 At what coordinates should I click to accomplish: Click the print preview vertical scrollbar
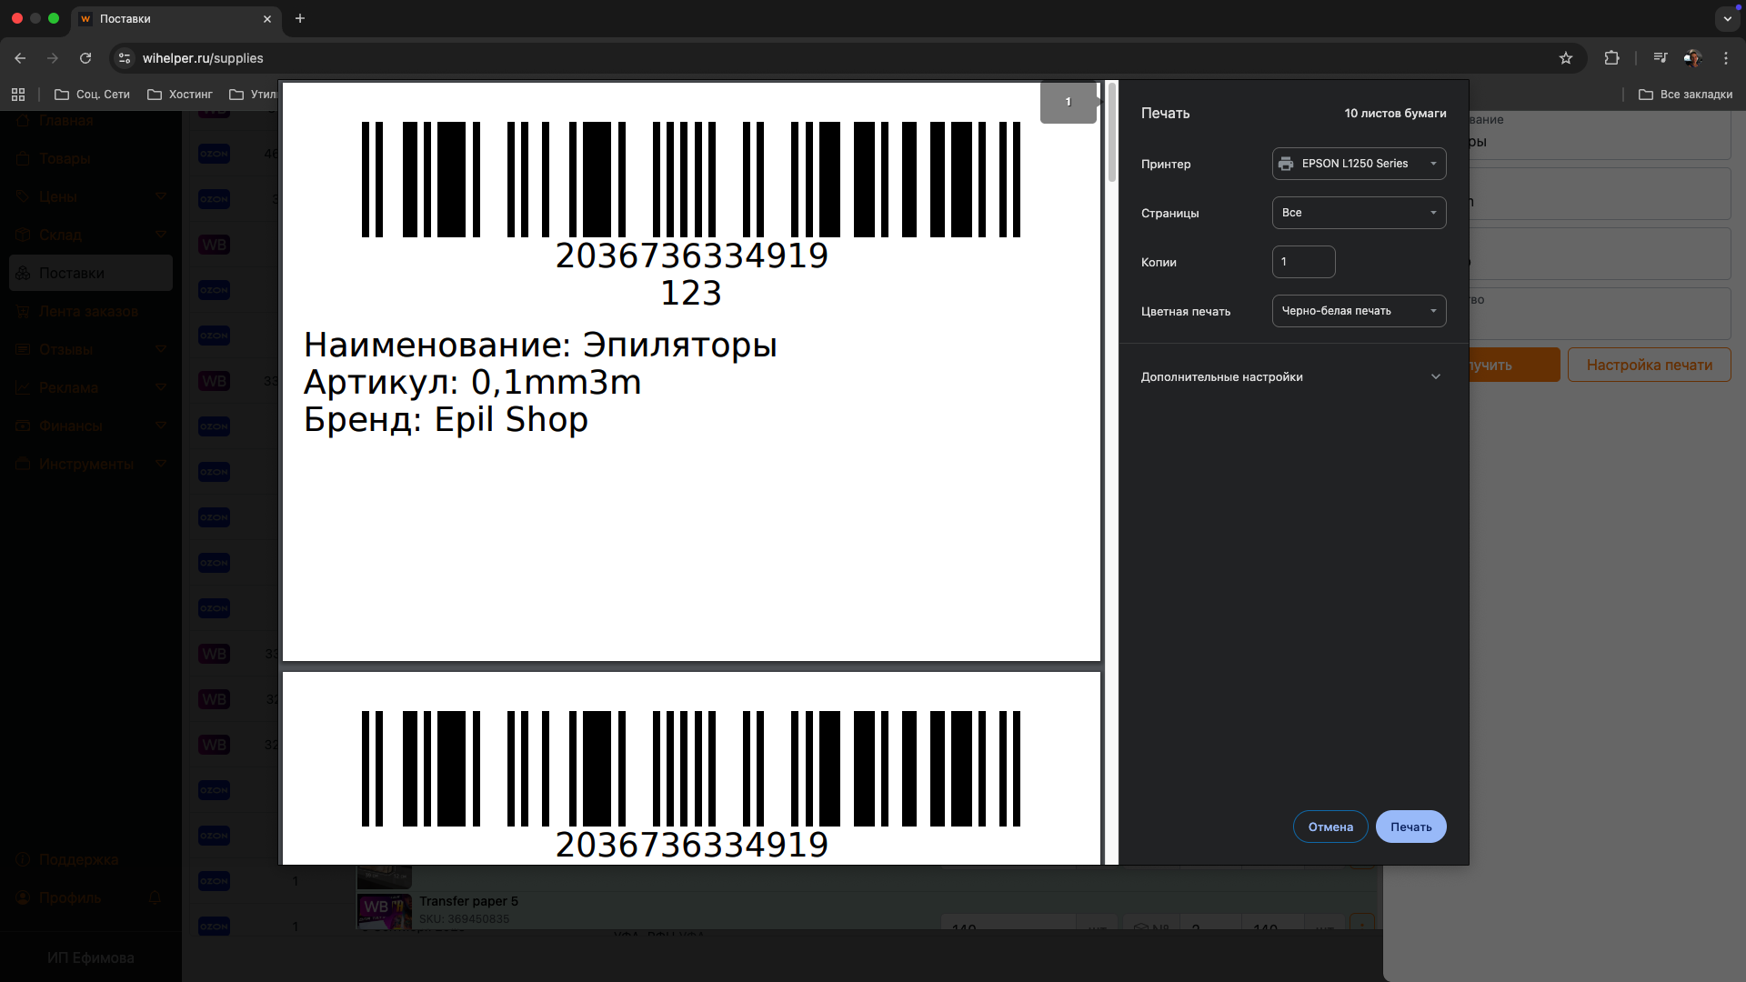click(1111, 132)
